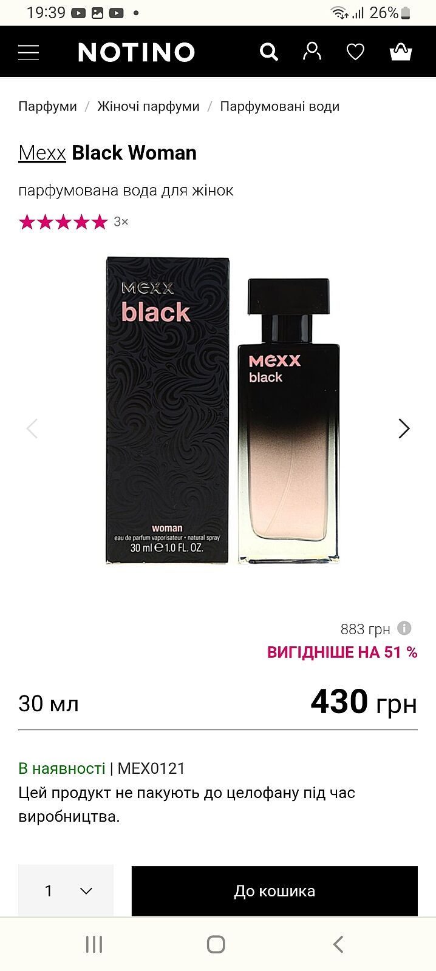
Task: Tap the search magnifier icon
Action: tap(269, 52)
